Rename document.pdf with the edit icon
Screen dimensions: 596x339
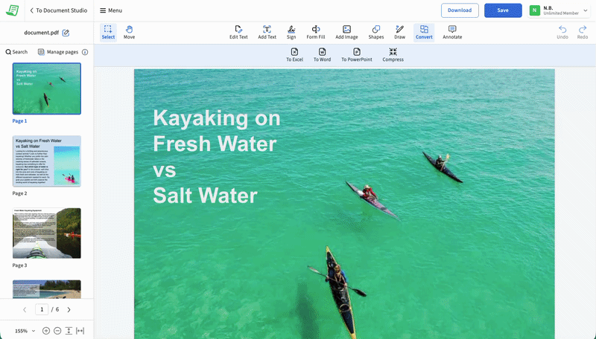(x=66, y=33)
